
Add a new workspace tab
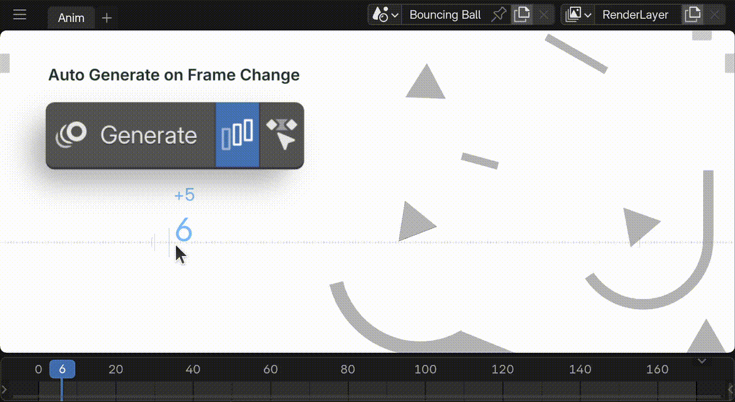pyautogui.click(x=107, y=18)
